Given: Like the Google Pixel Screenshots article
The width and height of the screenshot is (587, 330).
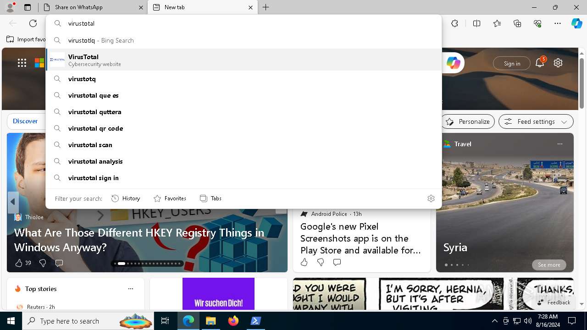Looking at the screenshot, I should 304,262.
